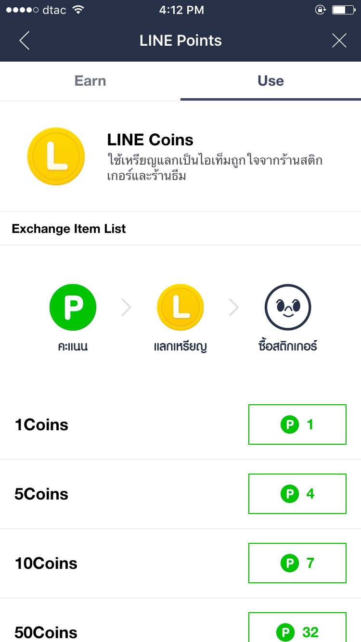The width and height of the screenshot is (361, 642).
Task: Tap the yellow coin exchange icon
Action: (180, 308)
